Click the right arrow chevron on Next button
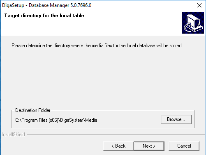This screenshot has width=206, height=155. (154, 146)
